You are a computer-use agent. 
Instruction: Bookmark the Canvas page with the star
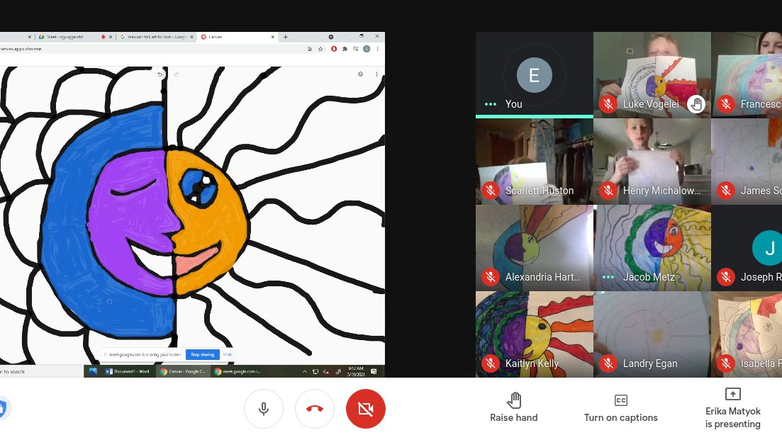(x=320, y=49)
